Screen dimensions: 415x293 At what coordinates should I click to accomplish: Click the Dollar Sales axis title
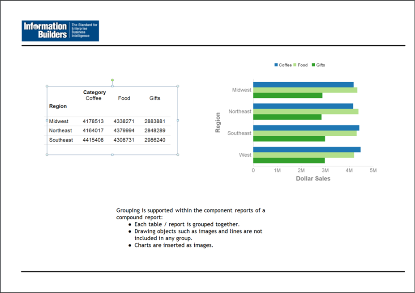(x=313, y=179)
